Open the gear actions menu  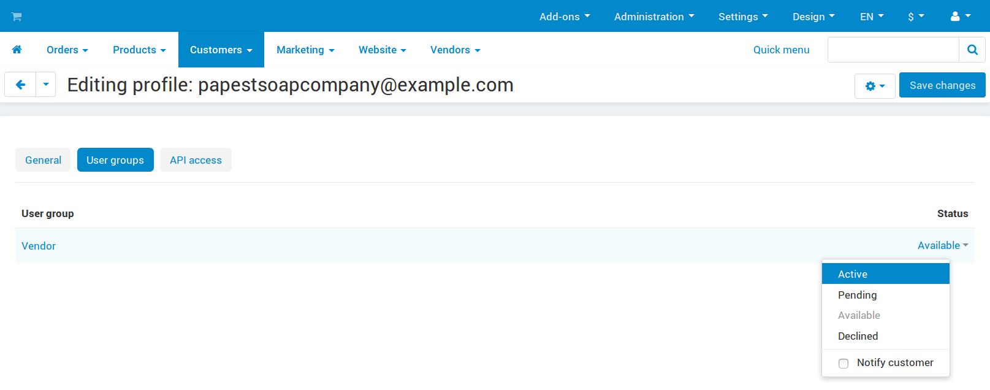pos(875,86)
